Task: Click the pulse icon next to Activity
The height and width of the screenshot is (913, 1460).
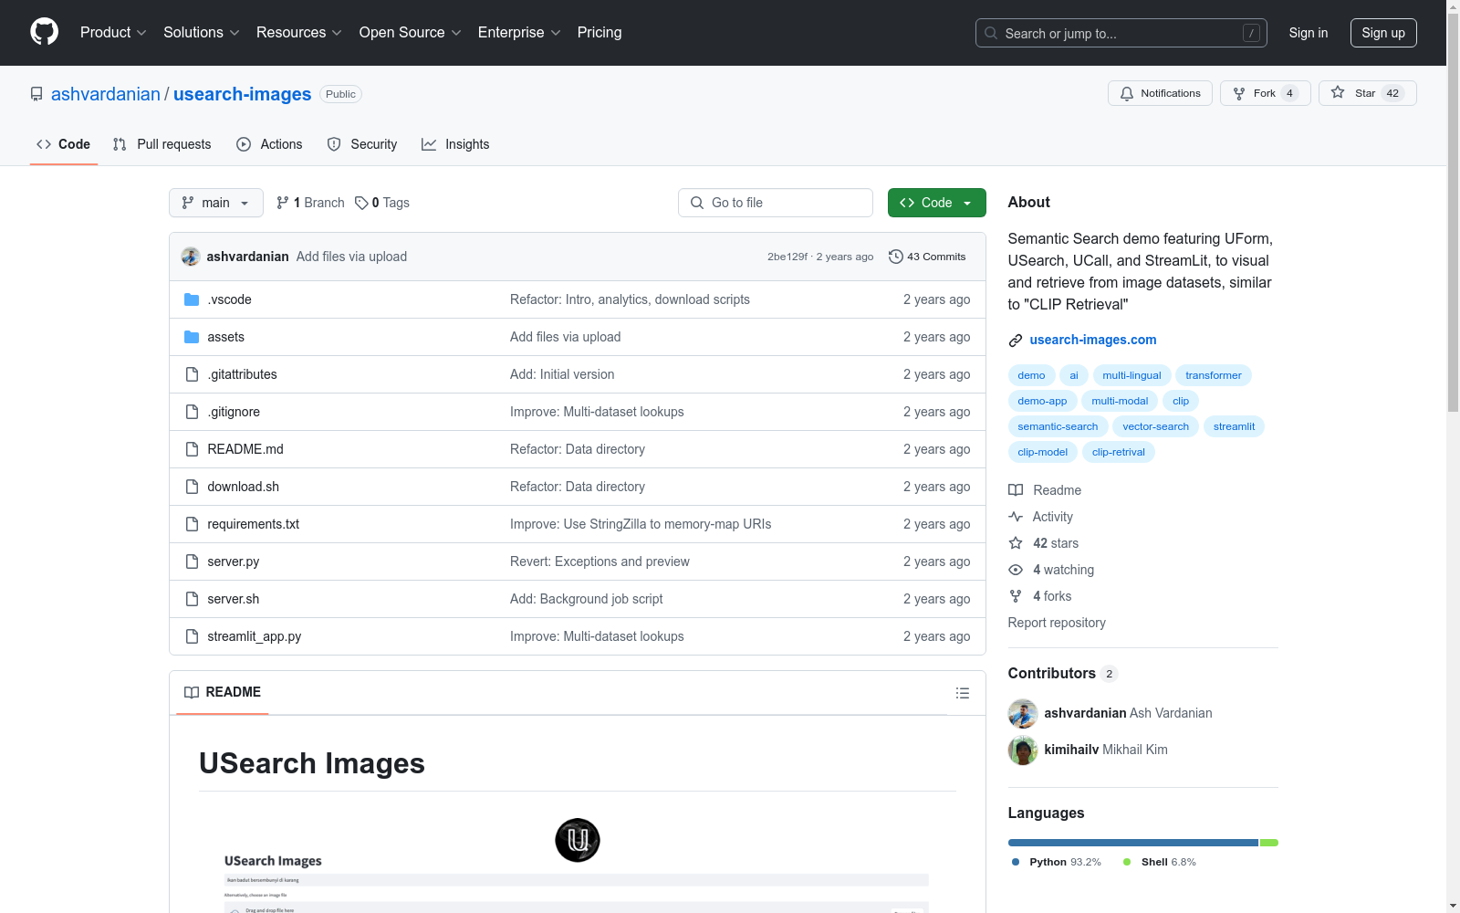Action: [x=1016, y=517]
